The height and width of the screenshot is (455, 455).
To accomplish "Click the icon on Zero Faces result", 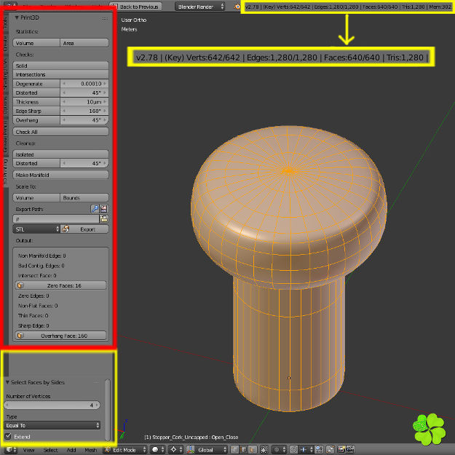I will tap(20, 285).
